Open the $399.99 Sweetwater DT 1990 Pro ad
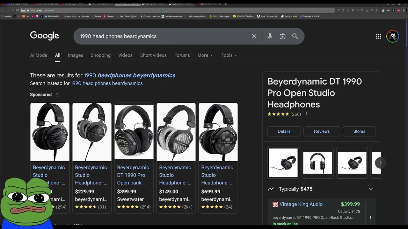 coord(134,158)
